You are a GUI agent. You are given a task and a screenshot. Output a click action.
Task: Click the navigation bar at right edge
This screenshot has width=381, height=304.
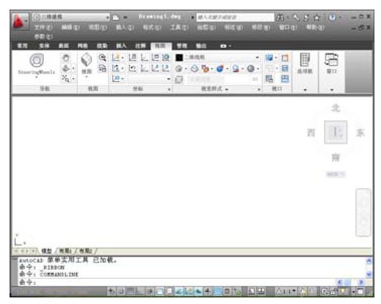363,212
